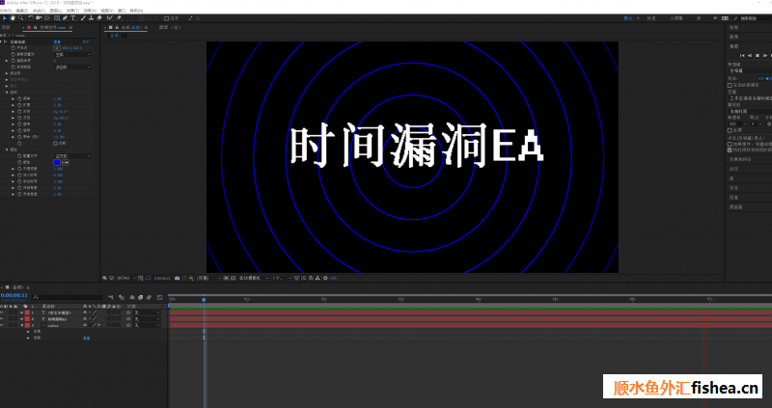Open the parent dropdown for layer 1

click(145, 313)
